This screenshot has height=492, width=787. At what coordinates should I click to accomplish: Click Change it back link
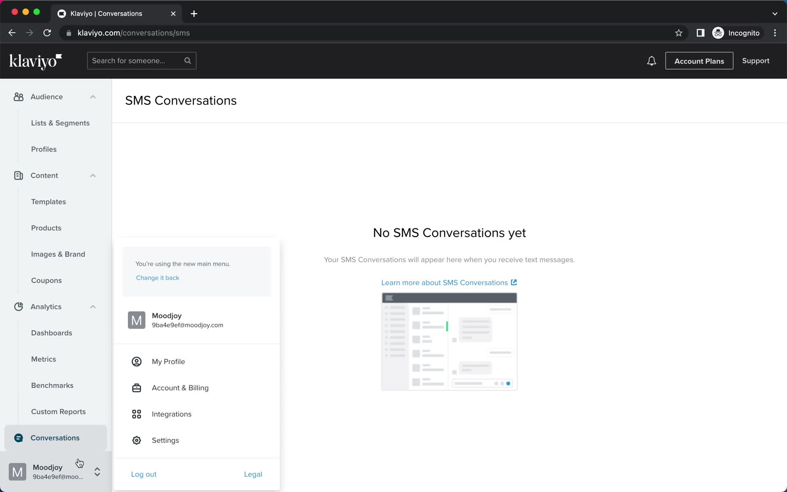157,278
